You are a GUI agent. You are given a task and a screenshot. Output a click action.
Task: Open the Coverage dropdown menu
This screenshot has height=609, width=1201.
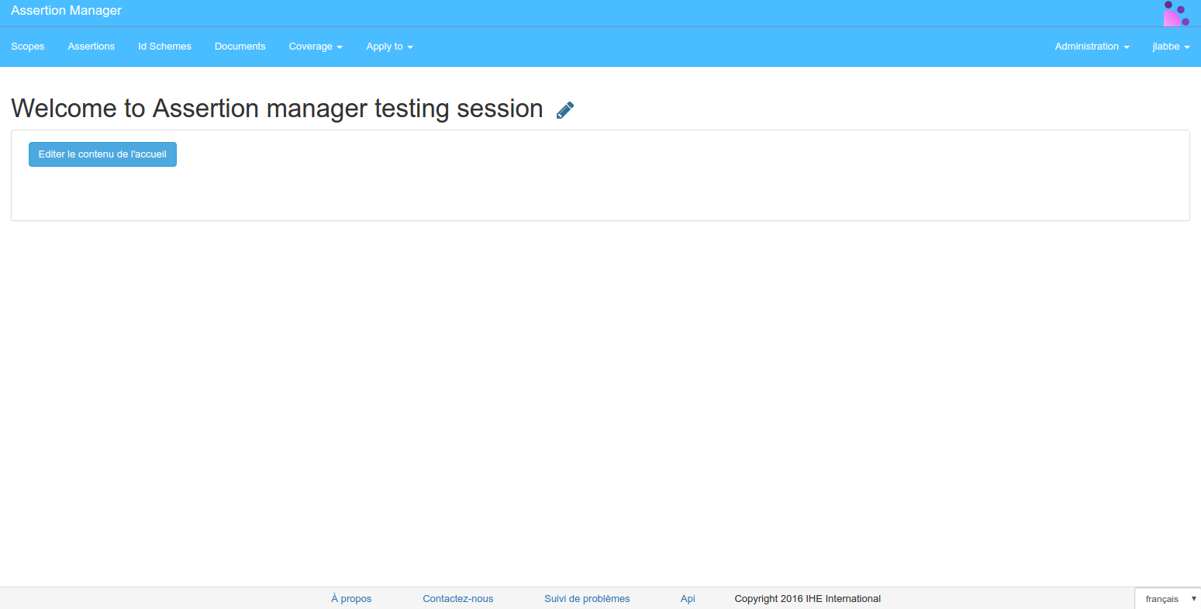pos(316,47)
